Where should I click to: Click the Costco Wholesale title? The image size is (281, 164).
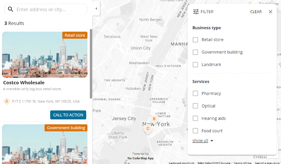tap(24, 83)
